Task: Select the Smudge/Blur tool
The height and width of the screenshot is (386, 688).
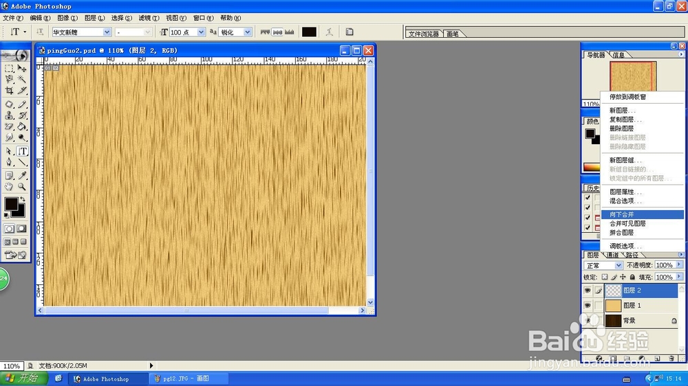Action: point(9,137)
